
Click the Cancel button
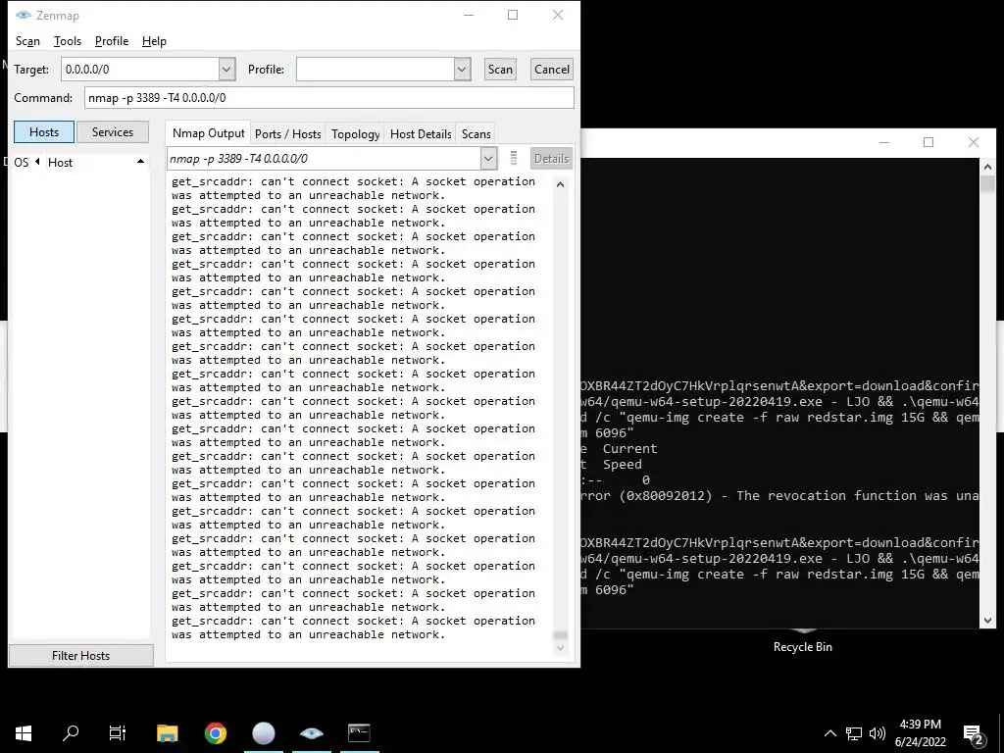click(x=551, y=70)
